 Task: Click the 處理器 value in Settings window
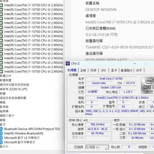[120, 22]
